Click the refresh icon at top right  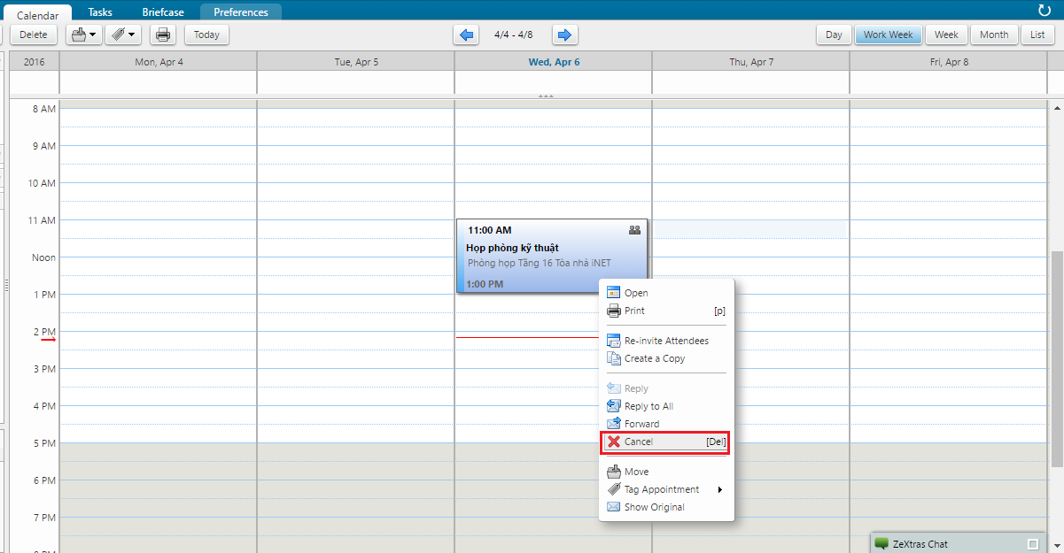[x=1045, y=11]
